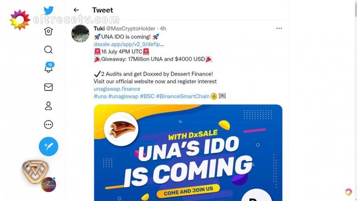The width and height of the screenshot is (357, 201).
Task: Open the tweet's three-dot options menu
Action: click(279, 28)
